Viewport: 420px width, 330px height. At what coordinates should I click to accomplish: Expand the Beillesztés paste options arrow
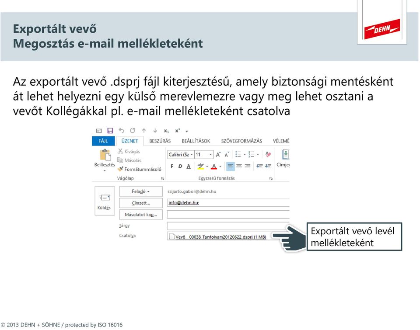[x=105, y=170]
